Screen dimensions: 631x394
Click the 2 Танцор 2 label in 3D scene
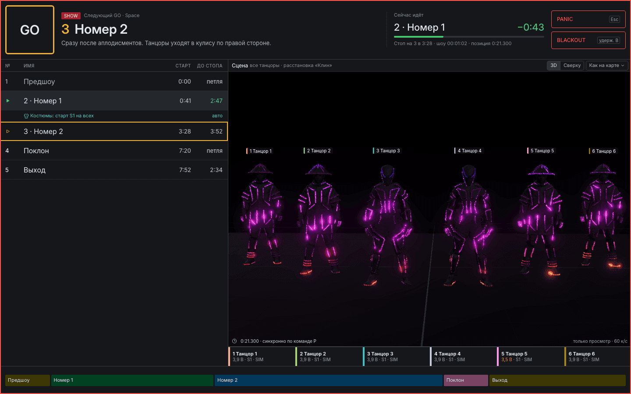tap(318, 151)
